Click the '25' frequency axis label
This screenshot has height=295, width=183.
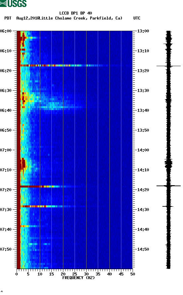75,274
